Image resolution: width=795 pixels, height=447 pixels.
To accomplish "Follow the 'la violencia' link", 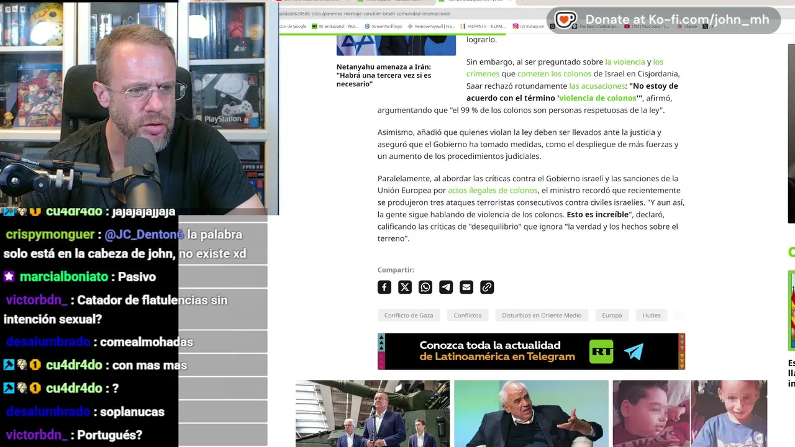I will pyautogui.click(x=625, y=62).
